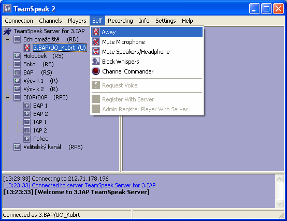
Task: Select player 3.BAP/UO_Kubrt (U)
Action: (x=60, y=48)
